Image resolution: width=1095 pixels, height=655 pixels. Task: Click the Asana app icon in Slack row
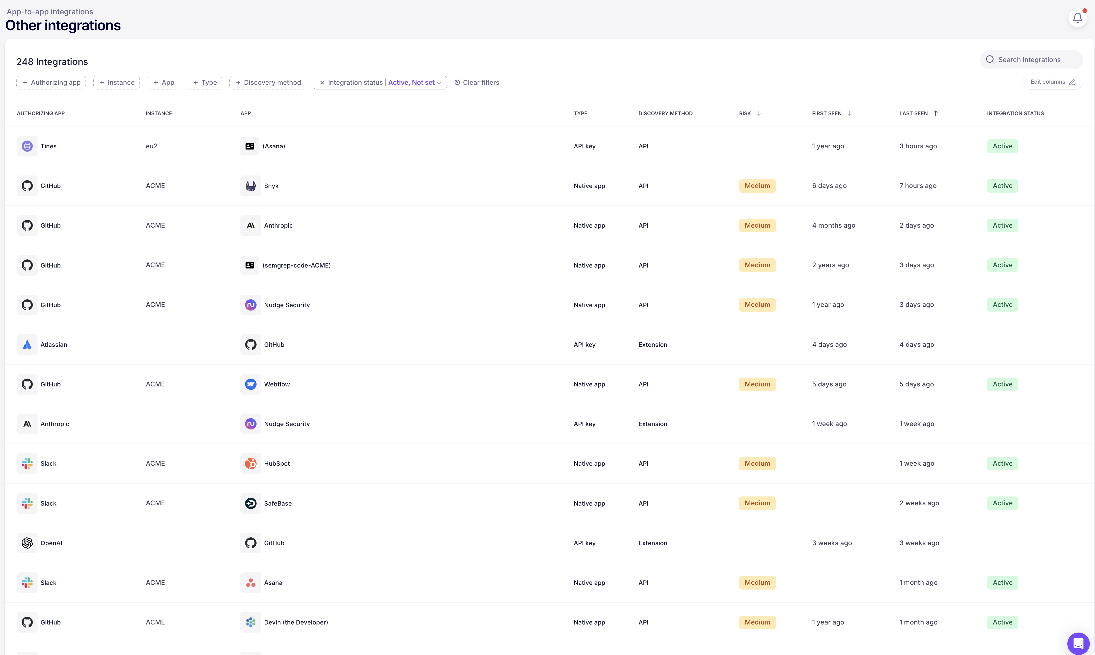tap(251, 583)
